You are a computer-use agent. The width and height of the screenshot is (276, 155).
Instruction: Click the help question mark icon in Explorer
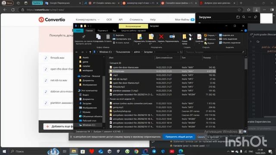point(245,31)
